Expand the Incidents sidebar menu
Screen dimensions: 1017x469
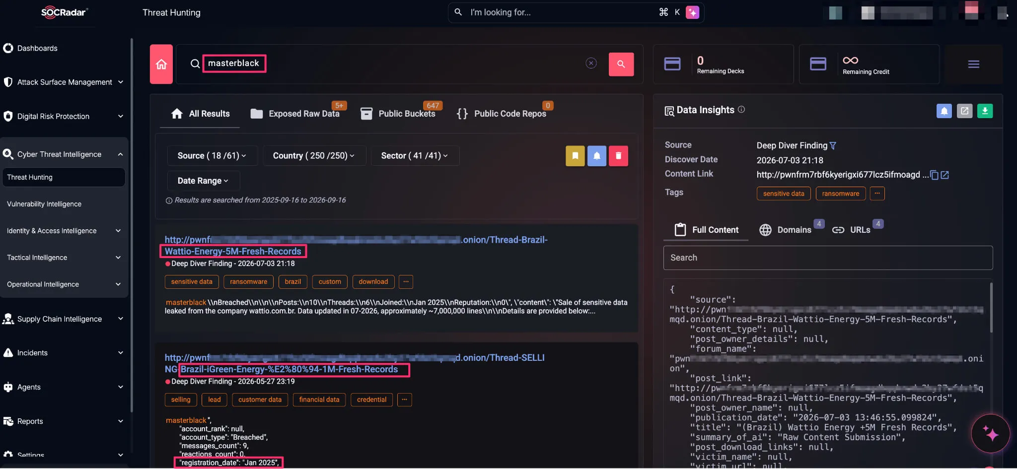point(120,353)
